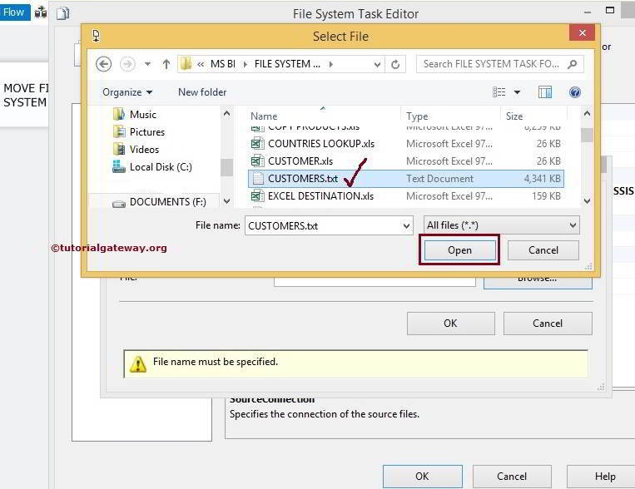Click the Excel icon of EXCEL DESTINATION.xls
This screenshot has width=635, height=489.
[x=257, y=196]
